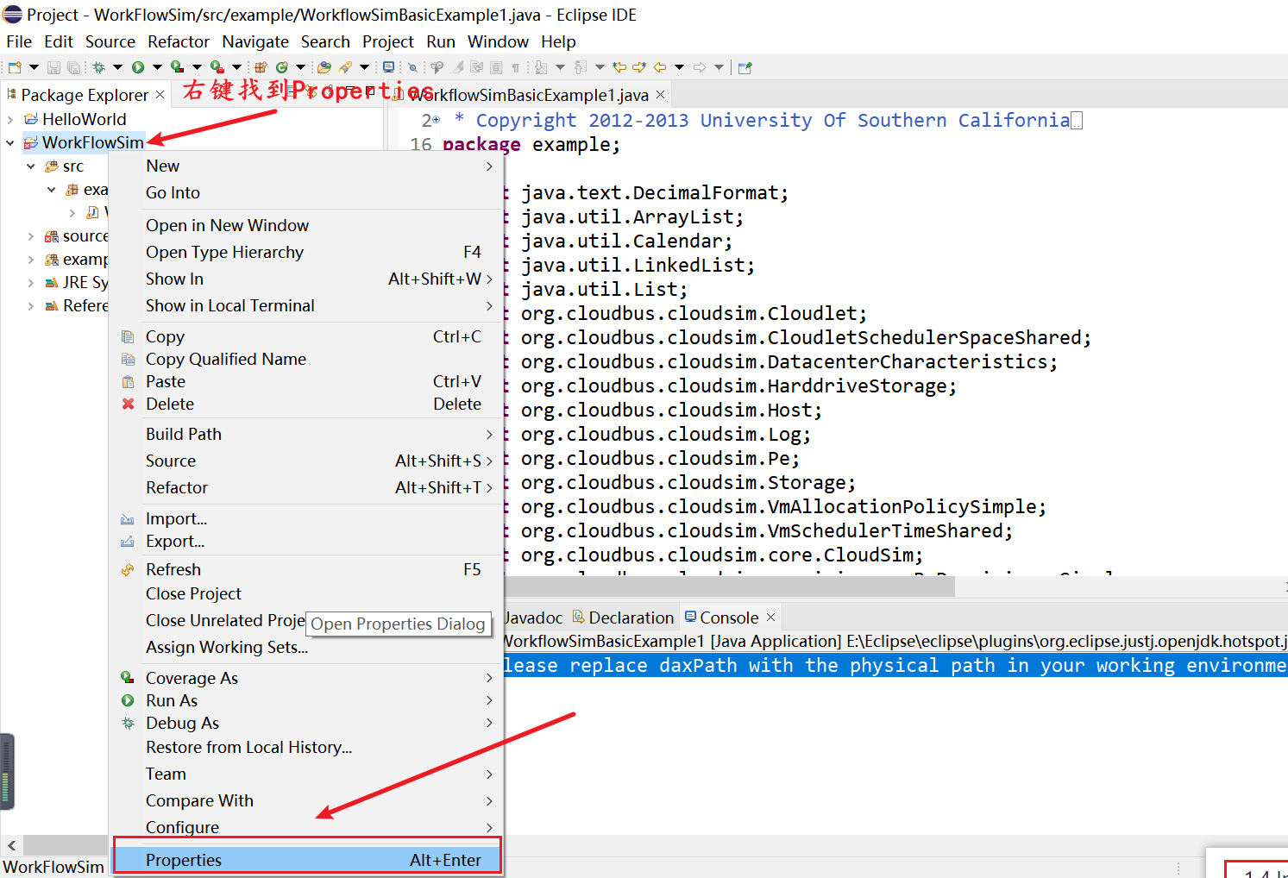This screenshot has height=878, width=1288.
Task: Choose Debug As in the context menu
Action: [307, 723]
